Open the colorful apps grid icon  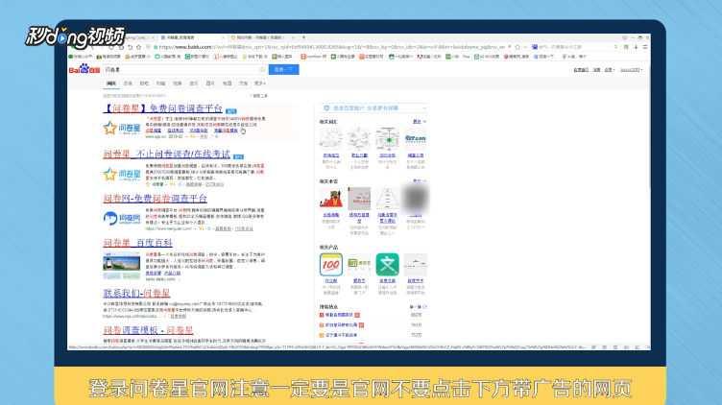tap(626, 47)
